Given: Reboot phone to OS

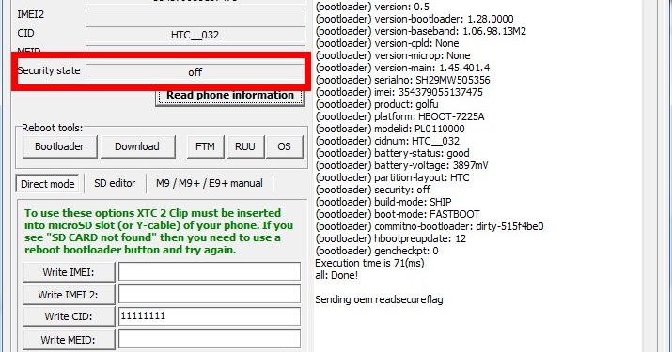Looking at the screenshot, I should pos(284,146).
